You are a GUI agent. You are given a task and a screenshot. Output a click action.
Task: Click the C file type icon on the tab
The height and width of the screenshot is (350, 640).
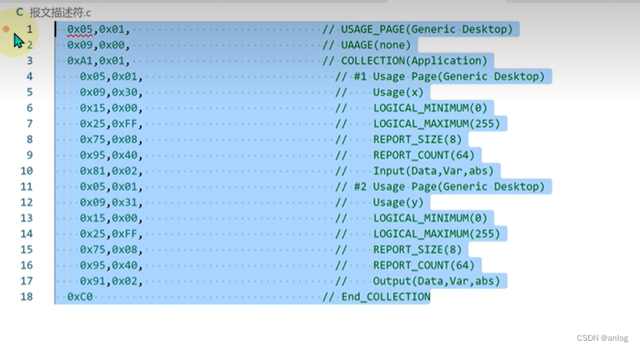point(19,12)
